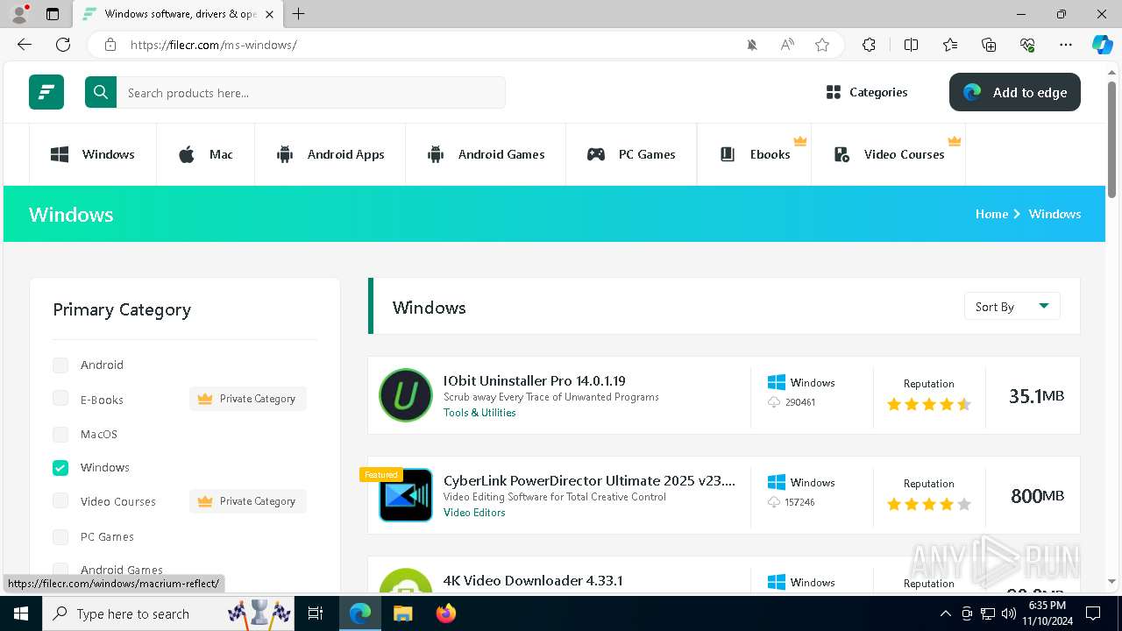Launch Firefox from the taskbar
The image size is (1122, 631).
pos(446,613)
